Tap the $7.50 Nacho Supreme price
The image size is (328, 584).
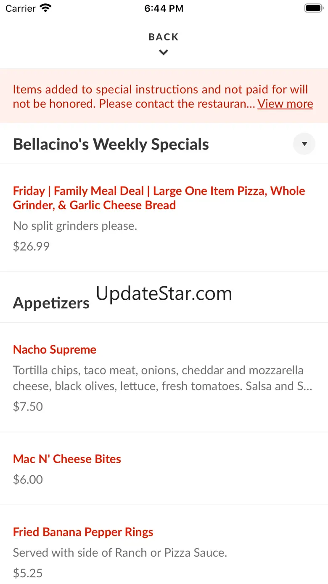(28, 406)
